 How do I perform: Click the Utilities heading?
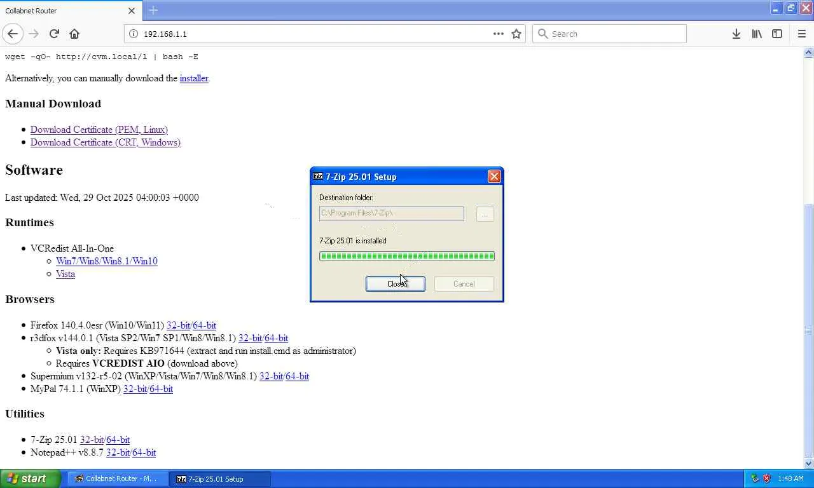pyautogui.click(x=25, y=414)
